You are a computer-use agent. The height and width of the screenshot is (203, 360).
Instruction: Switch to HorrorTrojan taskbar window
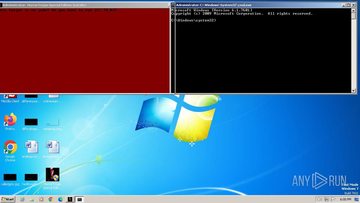(70, 199)
